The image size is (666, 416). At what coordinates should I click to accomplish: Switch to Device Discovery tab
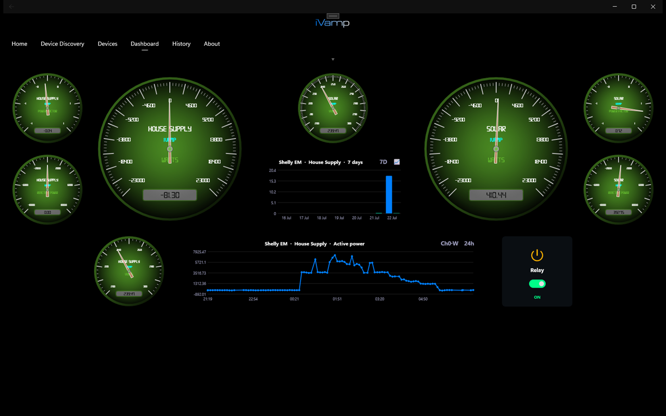pos(62,44)
